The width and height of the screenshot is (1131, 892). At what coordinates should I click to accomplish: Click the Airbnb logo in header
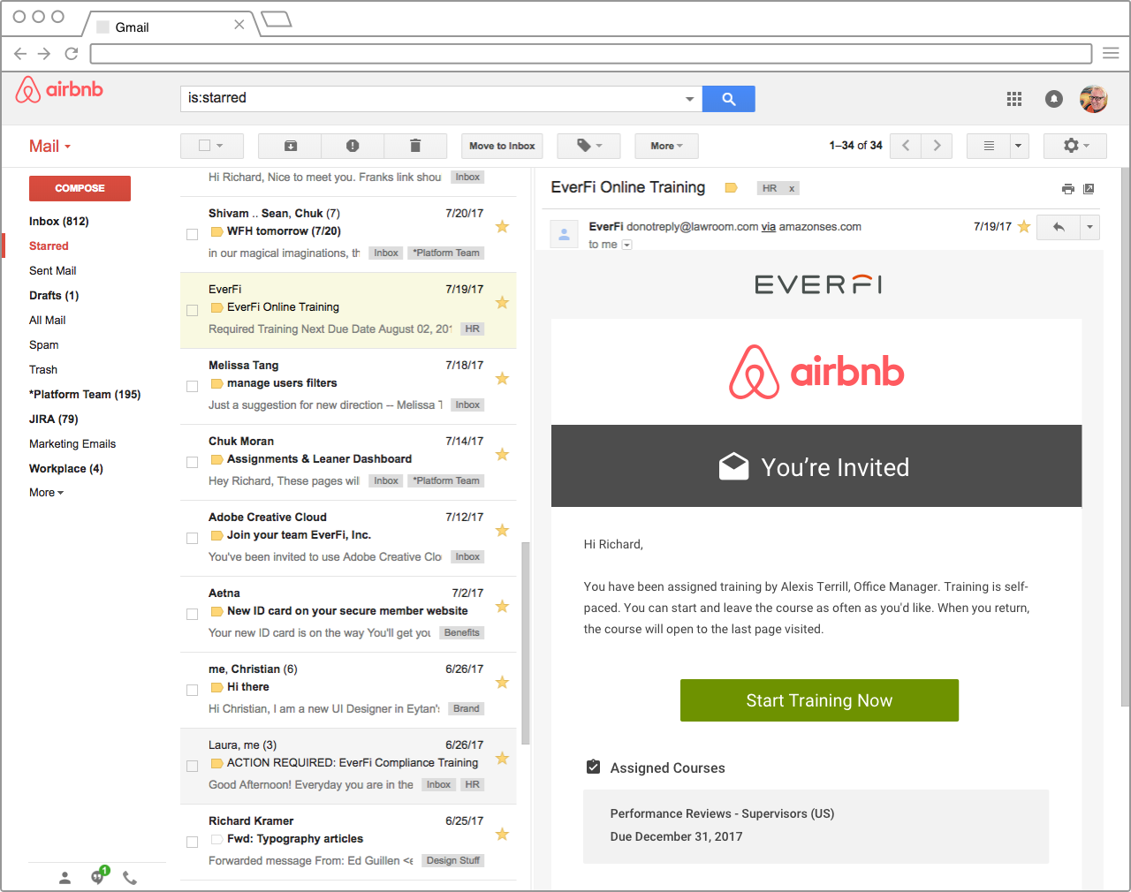tap(59, 90)
